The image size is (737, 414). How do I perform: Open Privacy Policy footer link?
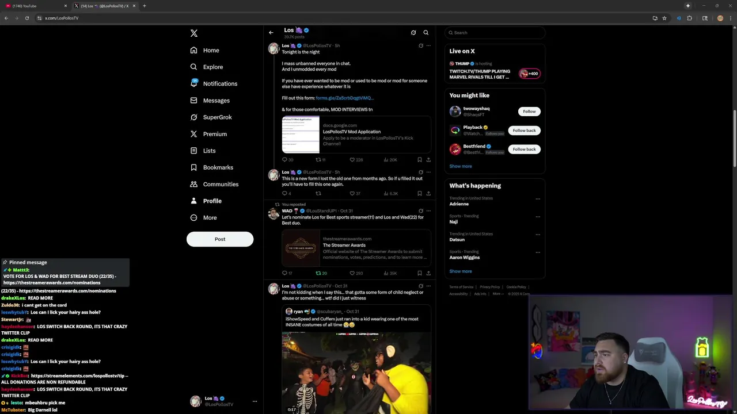tap(490, 287)
